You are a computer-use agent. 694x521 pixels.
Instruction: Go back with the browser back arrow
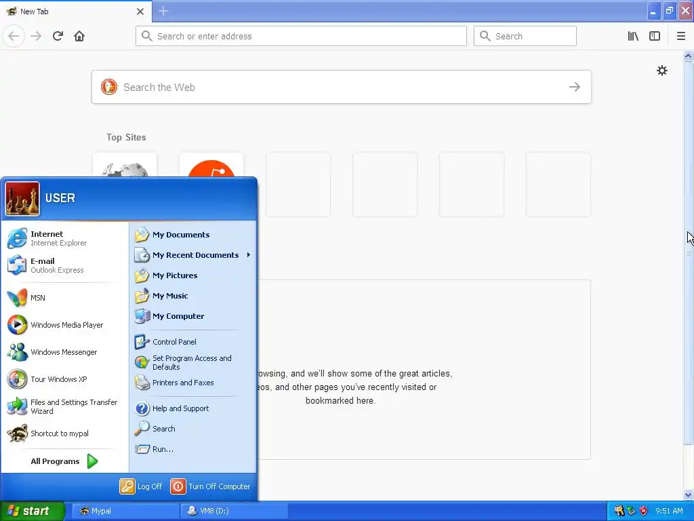pyautogui.click(x=14, y=36)
